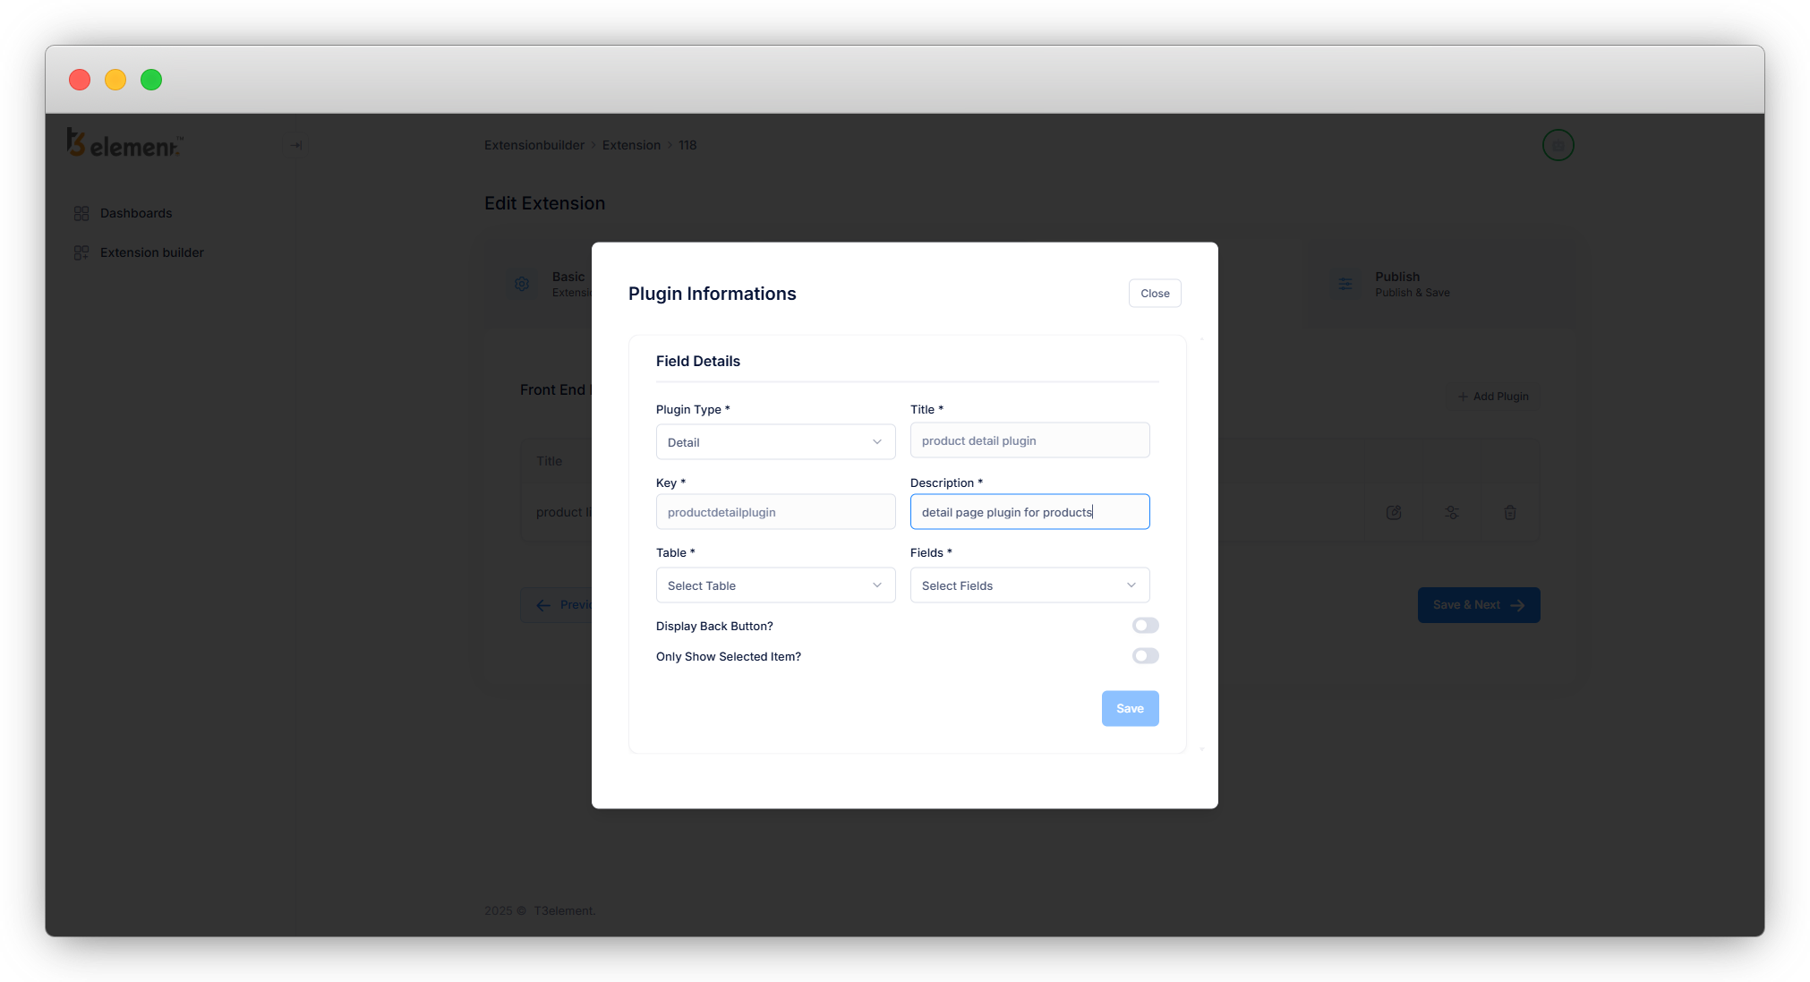The image size is (1810, 982).
Task: Expand the Select Fields dropdown
Action: pos(1029,585)
